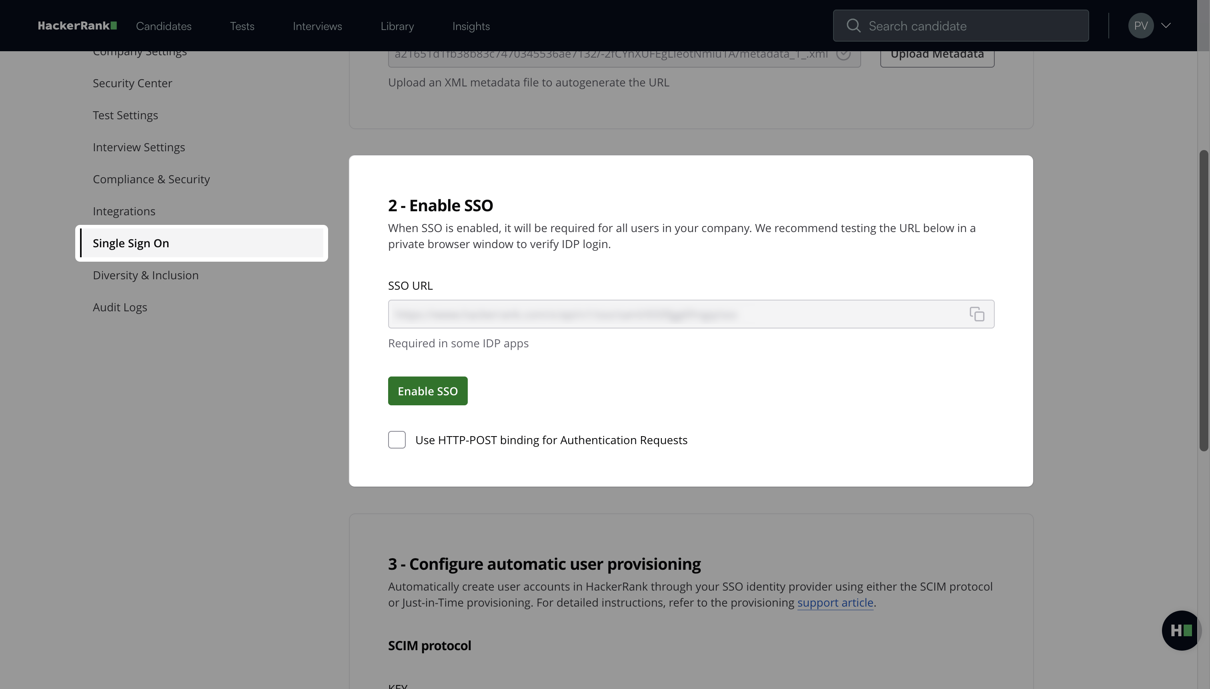Open the Library navigation item

click(x=397, y=26)
